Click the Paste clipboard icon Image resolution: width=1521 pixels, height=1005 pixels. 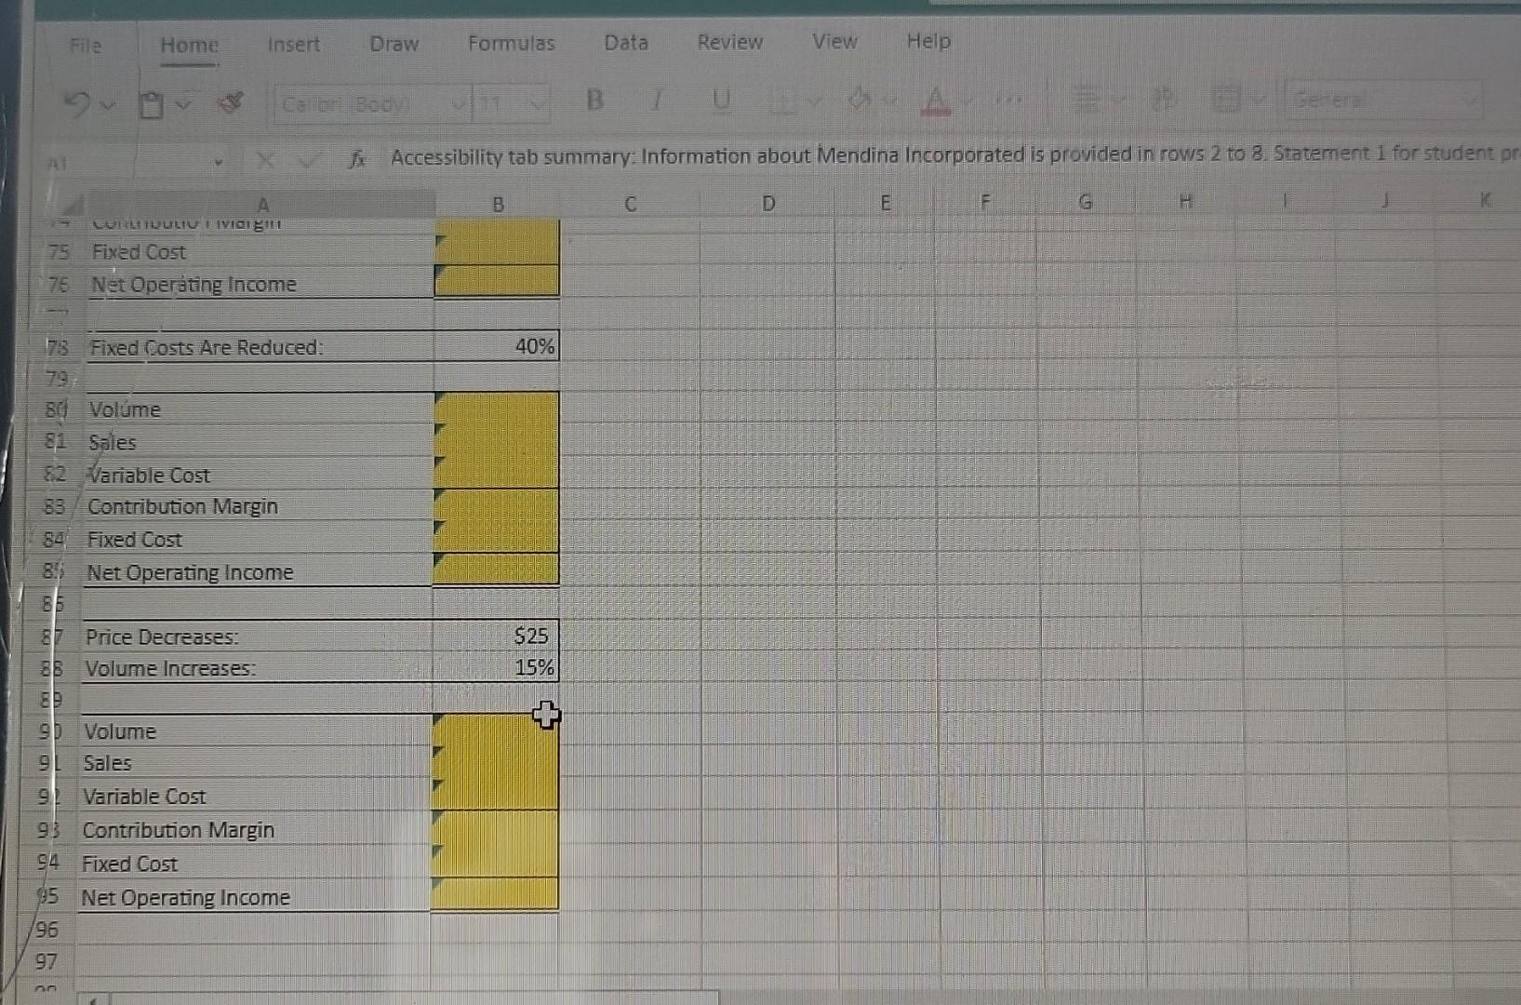[151, 104]
